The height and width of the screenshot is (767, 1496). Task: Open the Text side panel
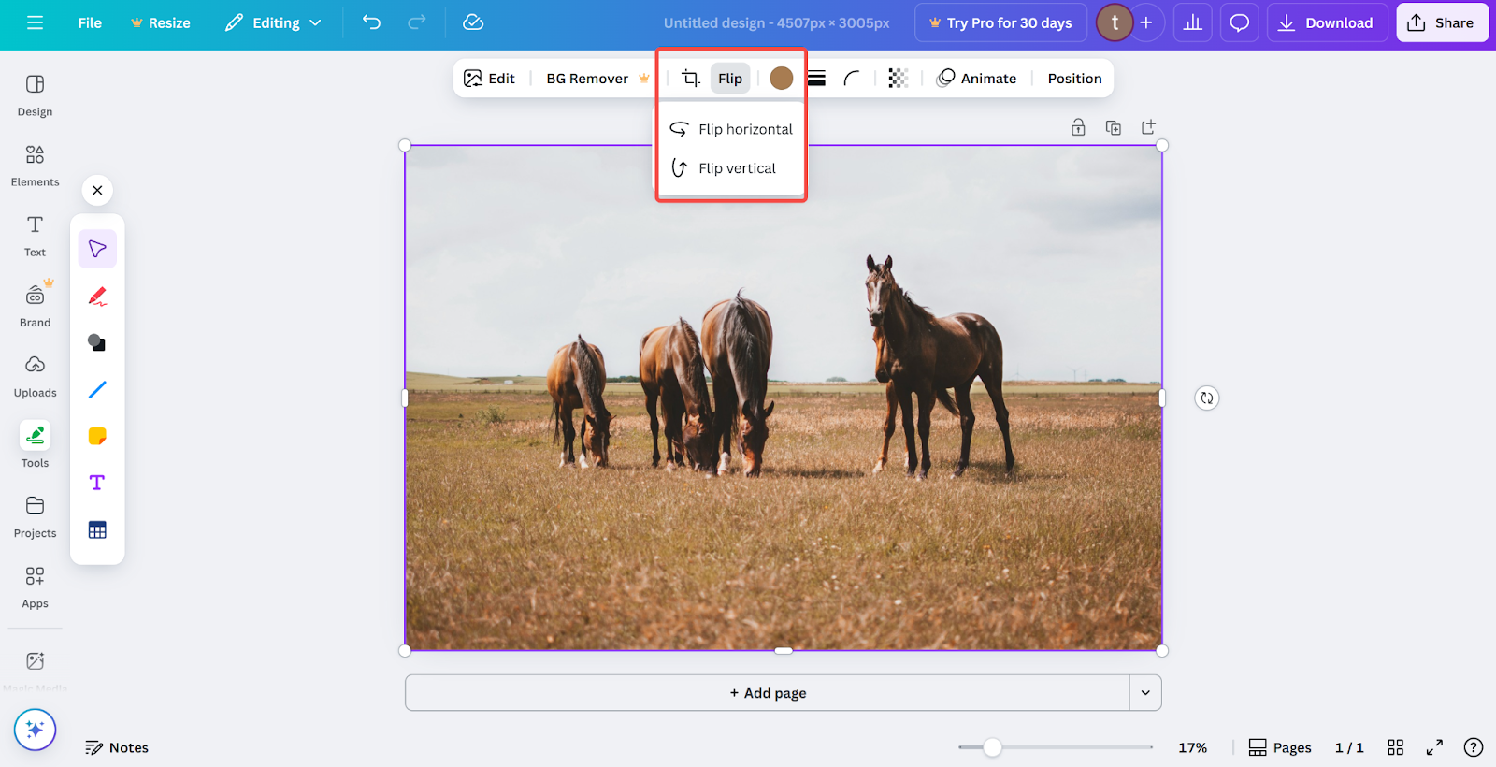pos(35,236)
